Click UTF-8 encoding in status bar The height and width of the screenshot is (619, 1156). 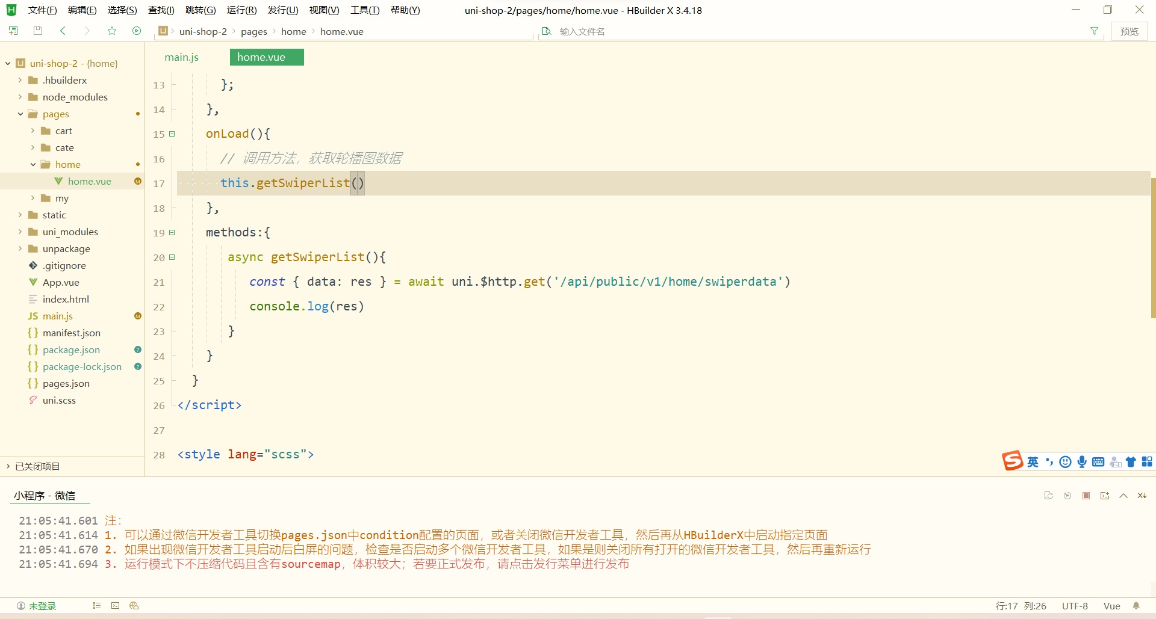coord(1075,606)
